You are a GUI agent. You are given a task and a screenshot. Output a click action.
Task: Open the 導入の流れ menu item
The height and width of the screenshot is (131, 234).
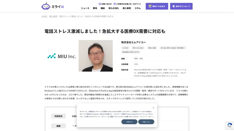pos(114,8)
